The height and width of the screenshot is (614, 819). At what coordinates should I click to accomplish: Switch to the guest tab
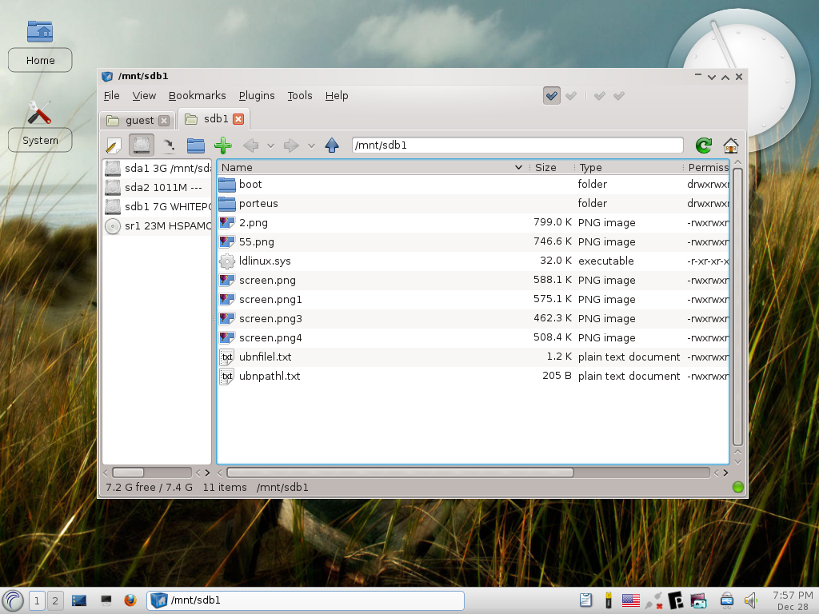click(138, 121)
